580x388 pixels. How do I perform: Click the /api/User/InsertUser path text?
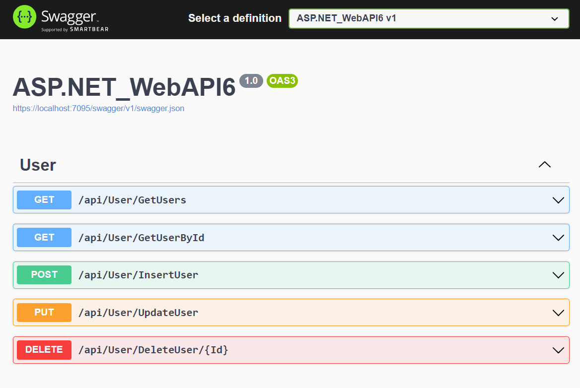click(x=139, y=275)
